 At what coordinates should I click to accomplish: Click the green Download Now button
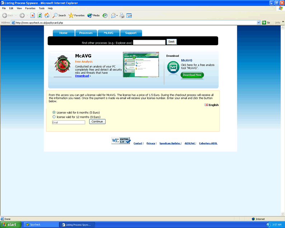(x=192, y=75)
